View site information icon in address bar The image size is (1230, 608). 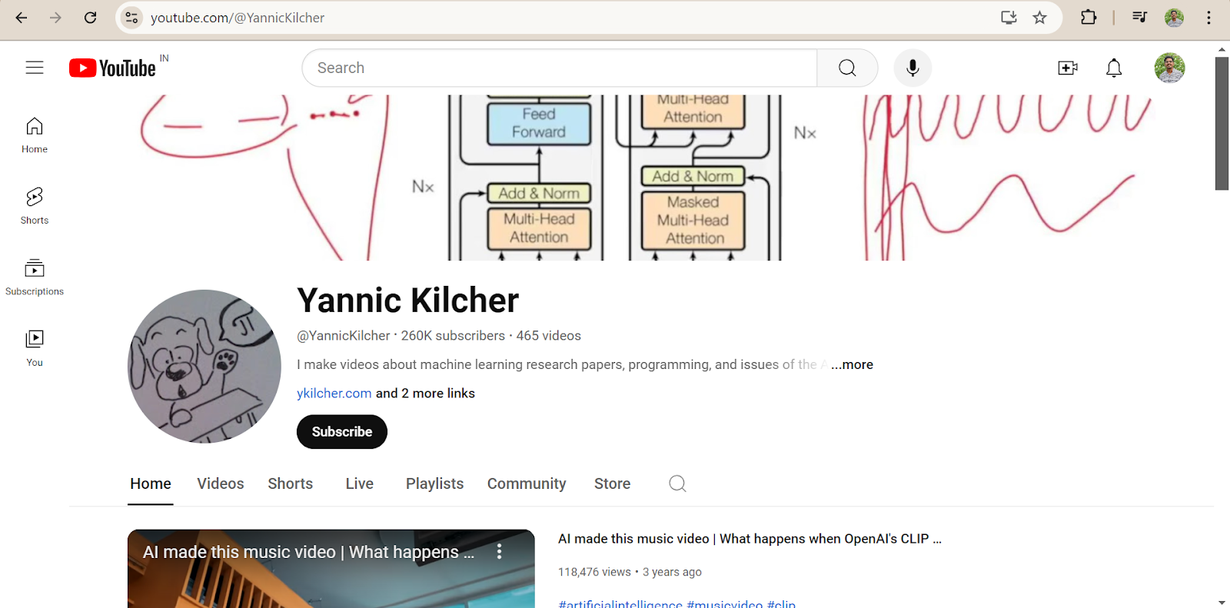tap(132, 18)
